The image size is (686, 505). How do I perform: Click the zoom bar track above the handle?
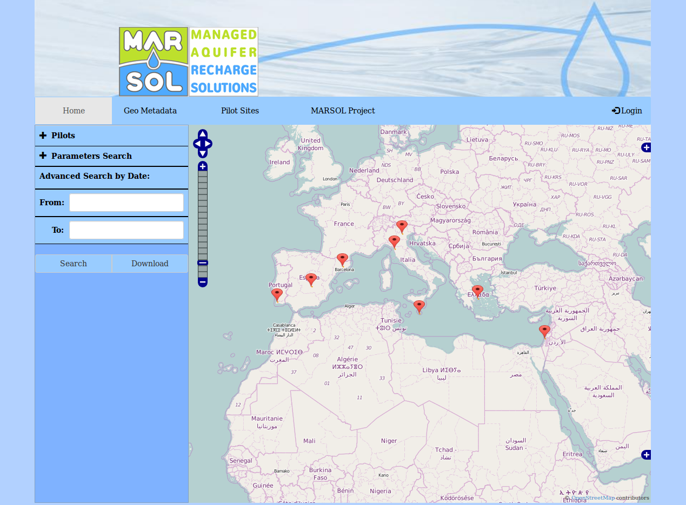[203, 215]
